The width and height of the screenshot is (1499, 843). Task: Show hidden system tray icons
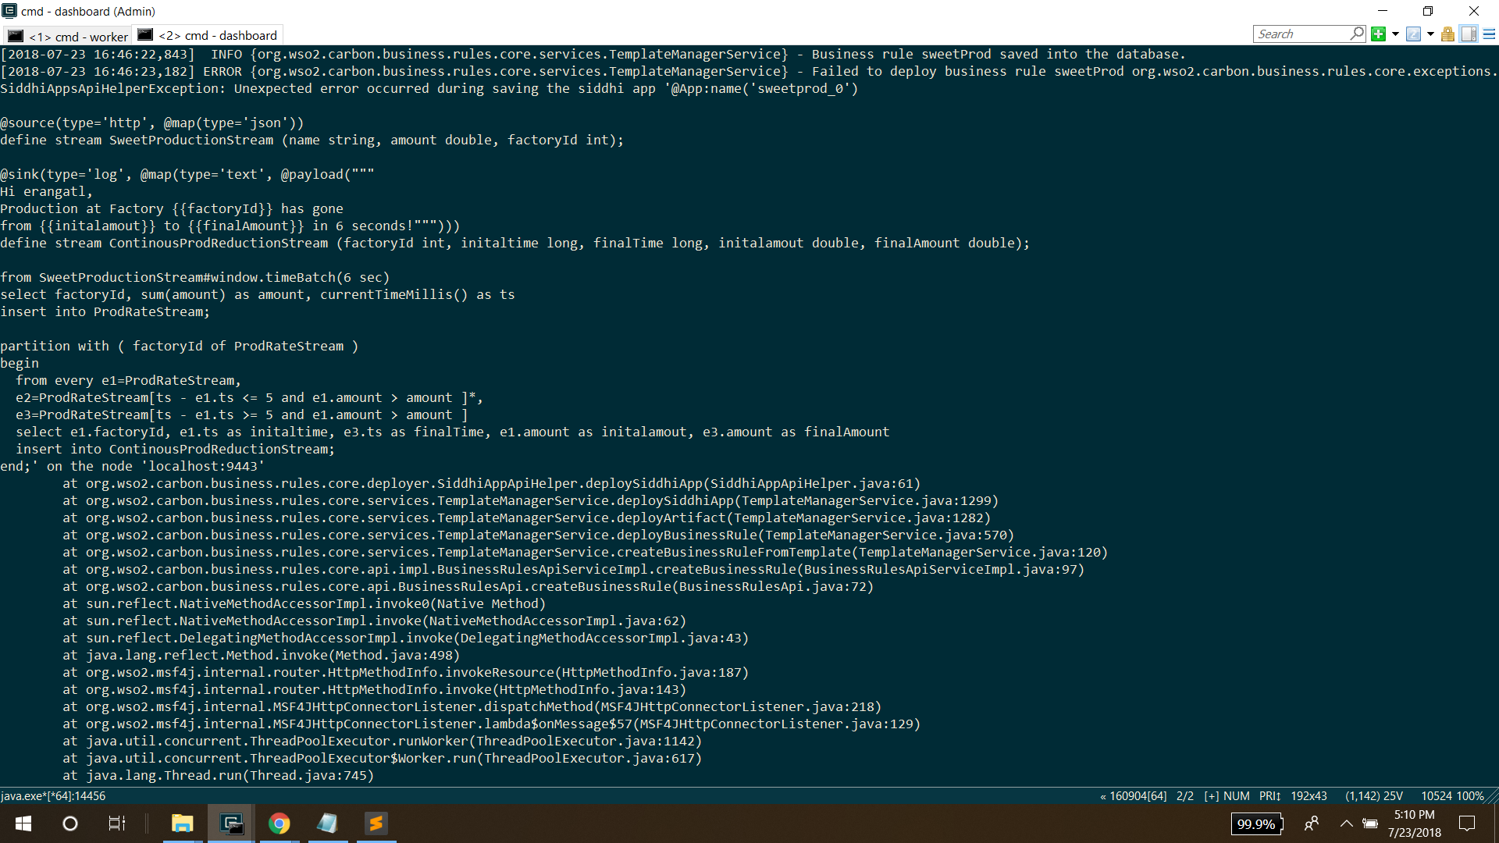(x=1347, y=823)
